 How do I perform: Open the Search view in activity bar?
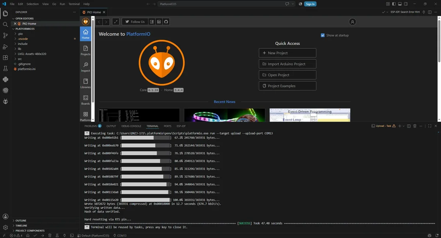[x=5, y=25]
